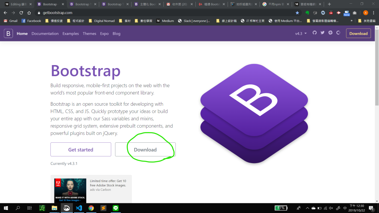This screenshot has width=379, height=213.
Task: Open the Slack everyone bookmark
Action: [x=194, y=21]
